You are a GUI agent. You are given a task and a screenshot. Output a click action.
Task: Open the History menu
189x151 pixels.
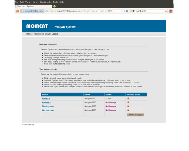click(35, 2)
